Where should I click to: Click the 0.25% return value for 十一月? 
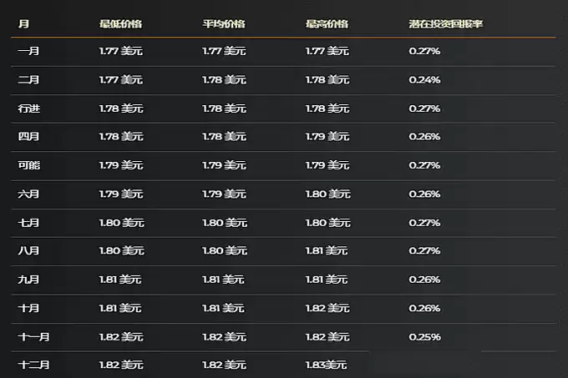tap(424, 336)
